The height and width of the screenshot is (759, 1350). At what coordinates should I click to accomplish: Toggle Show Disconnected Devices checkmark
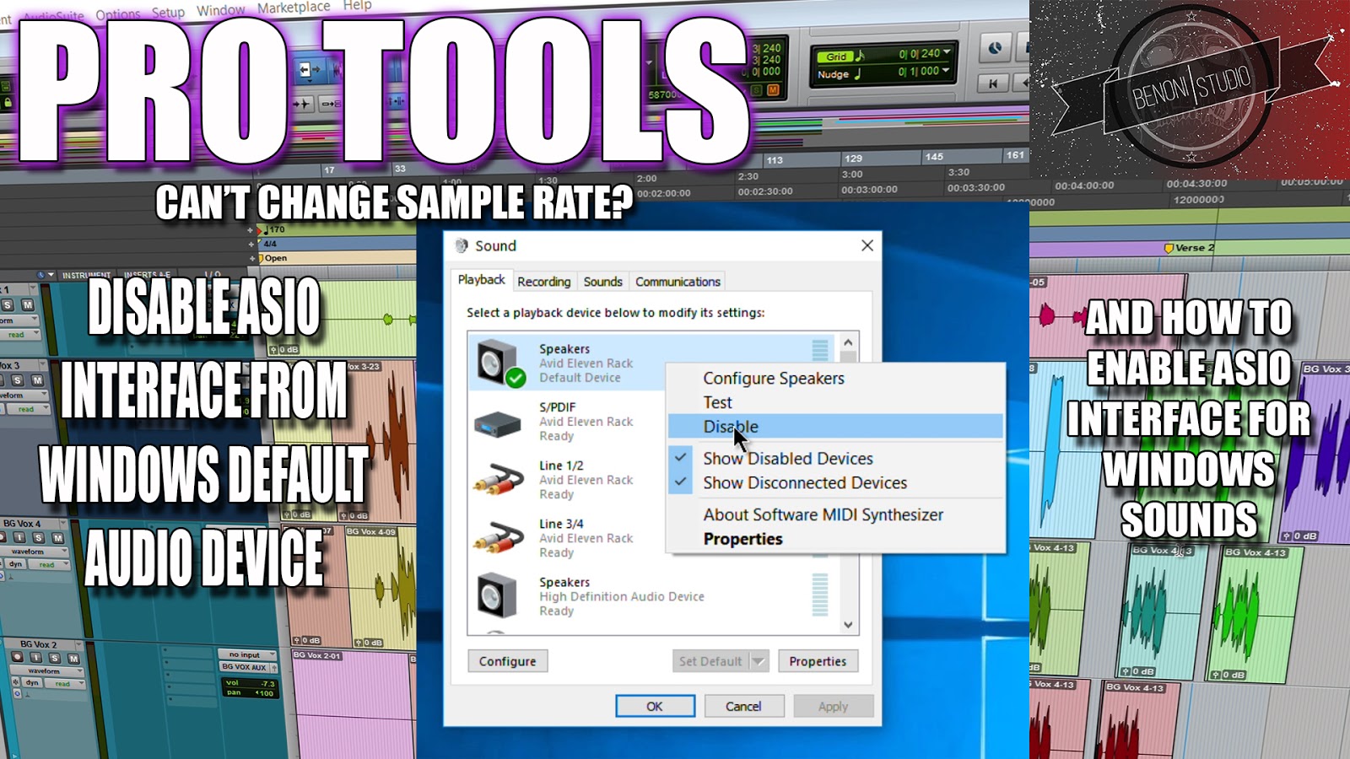(681, 482)
